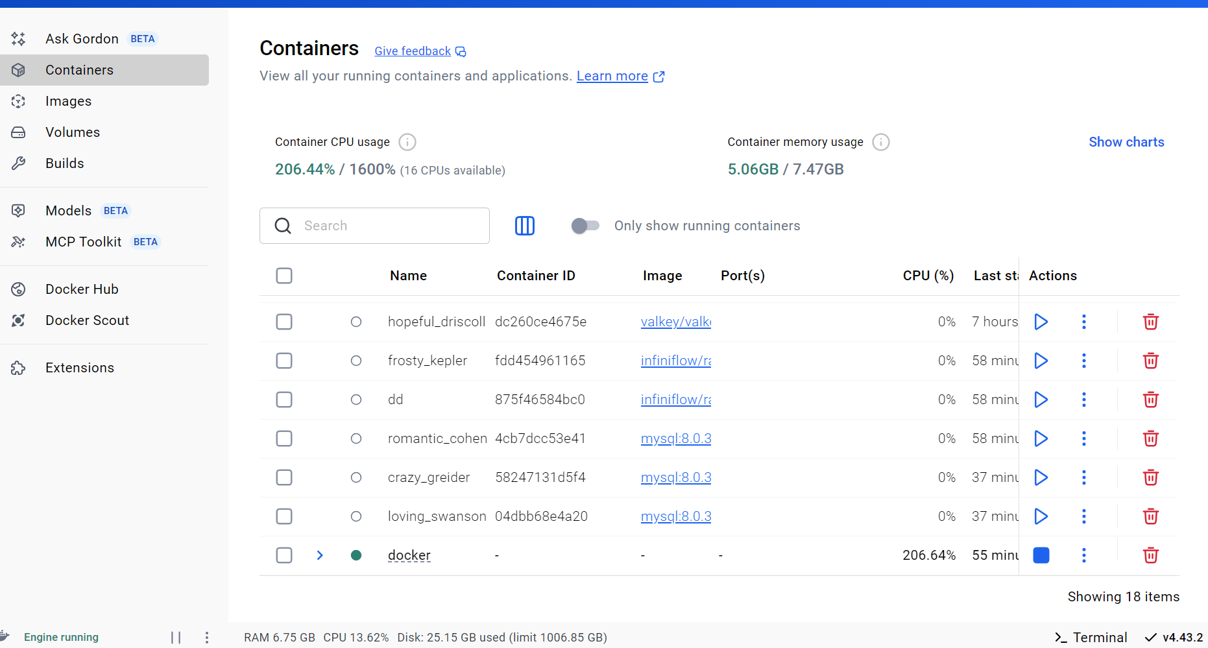Open the Learn more link
Screen dimensions: 1208x648
coord(620,76)
